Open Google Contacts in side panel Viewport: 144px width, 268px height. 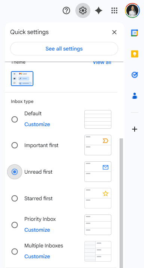coord(135,96)
